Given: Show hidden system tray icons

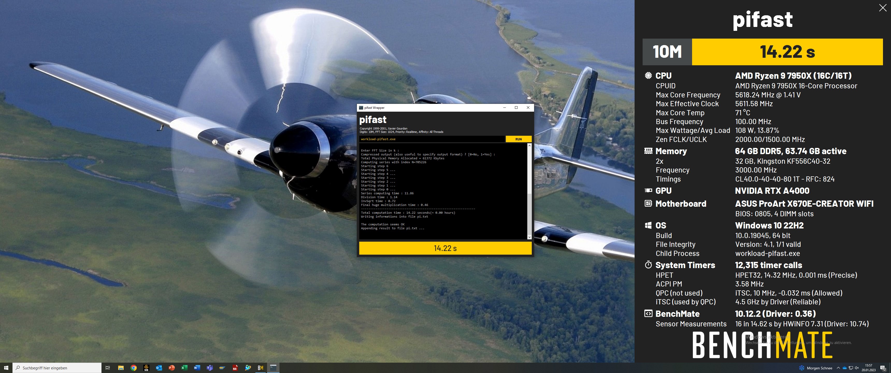Looking at the screenshot, I should coord(838,368).
